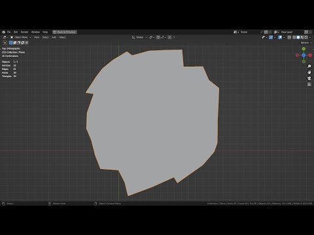Viewport: 314px width, 235px height.
Task: Click the Rotate View status bar hint
Action: point(57,204)
